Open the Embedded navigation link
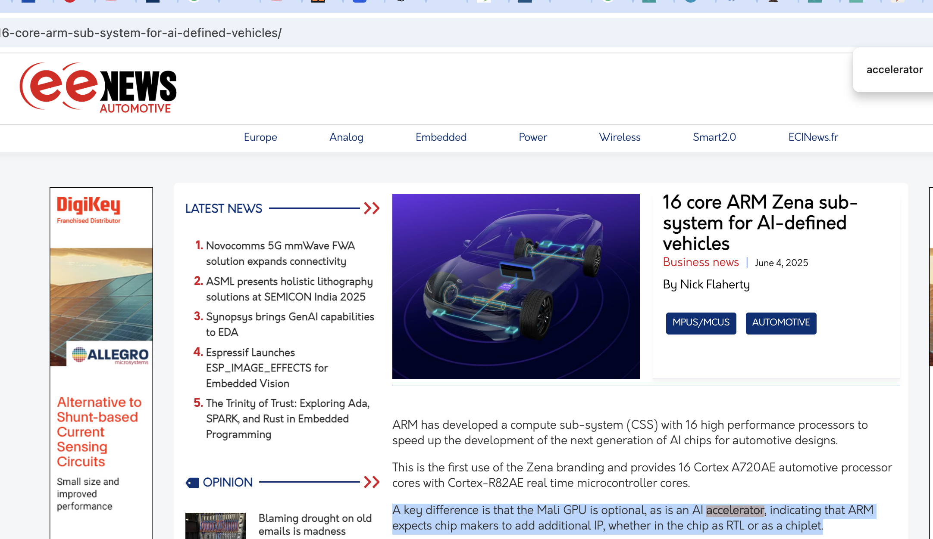The width and height of the screenshot is (933, 539). pyautogui.click(x=441, y=137)
